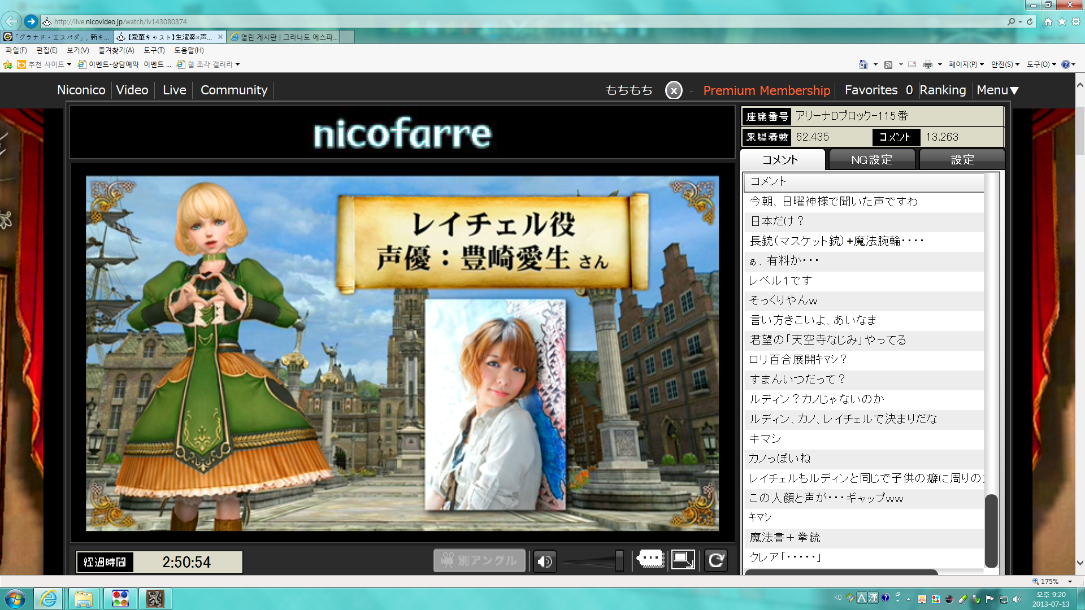
Task: Click the search magnifier icon in the address bar
Action: (1011, 21)
